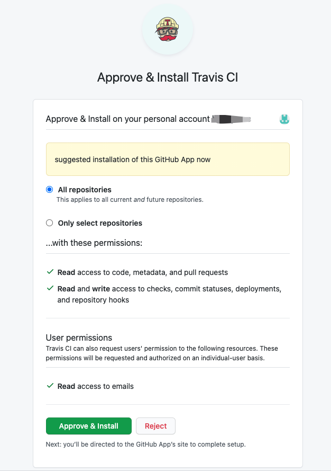Screen dimensions: 331x471
Task: Click the checkmark next to read and write access
Action: [x=50, y=288]
